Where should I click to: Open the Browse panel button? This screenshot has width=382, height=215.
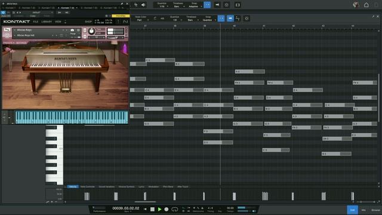point(375,210)
